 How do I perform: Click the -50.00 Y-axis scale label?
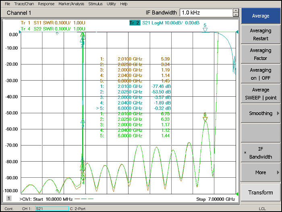tap(12, 113)
